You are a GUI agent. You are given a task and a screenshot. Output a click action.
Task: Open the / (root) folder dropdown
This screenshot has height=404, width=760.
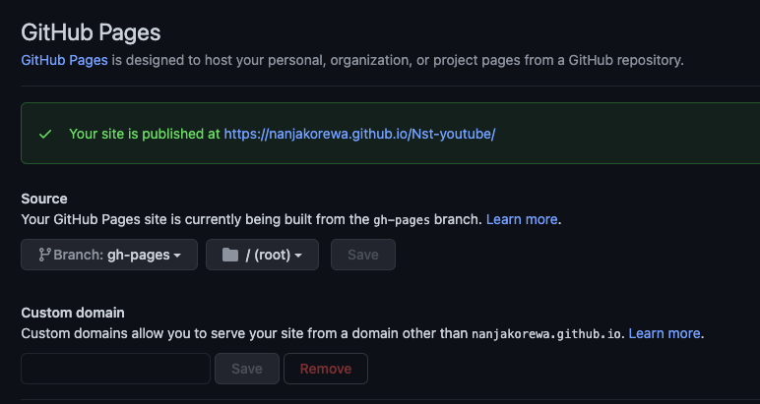coord(262,255)
